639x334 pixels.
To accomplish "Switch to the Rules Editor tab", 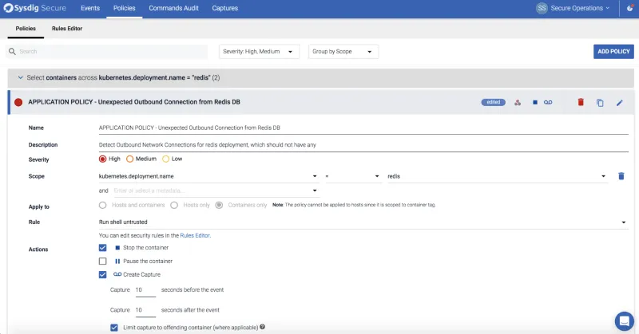I will point(67,29).
